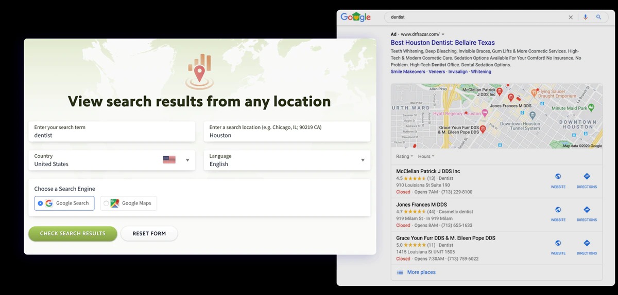Open website for McClellan Patrick J DDS Inc

click(x=558, y=180)
